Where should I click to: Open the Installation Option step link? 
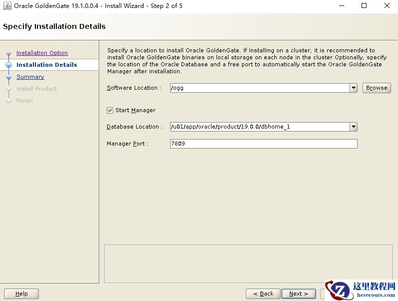[42, 53]
